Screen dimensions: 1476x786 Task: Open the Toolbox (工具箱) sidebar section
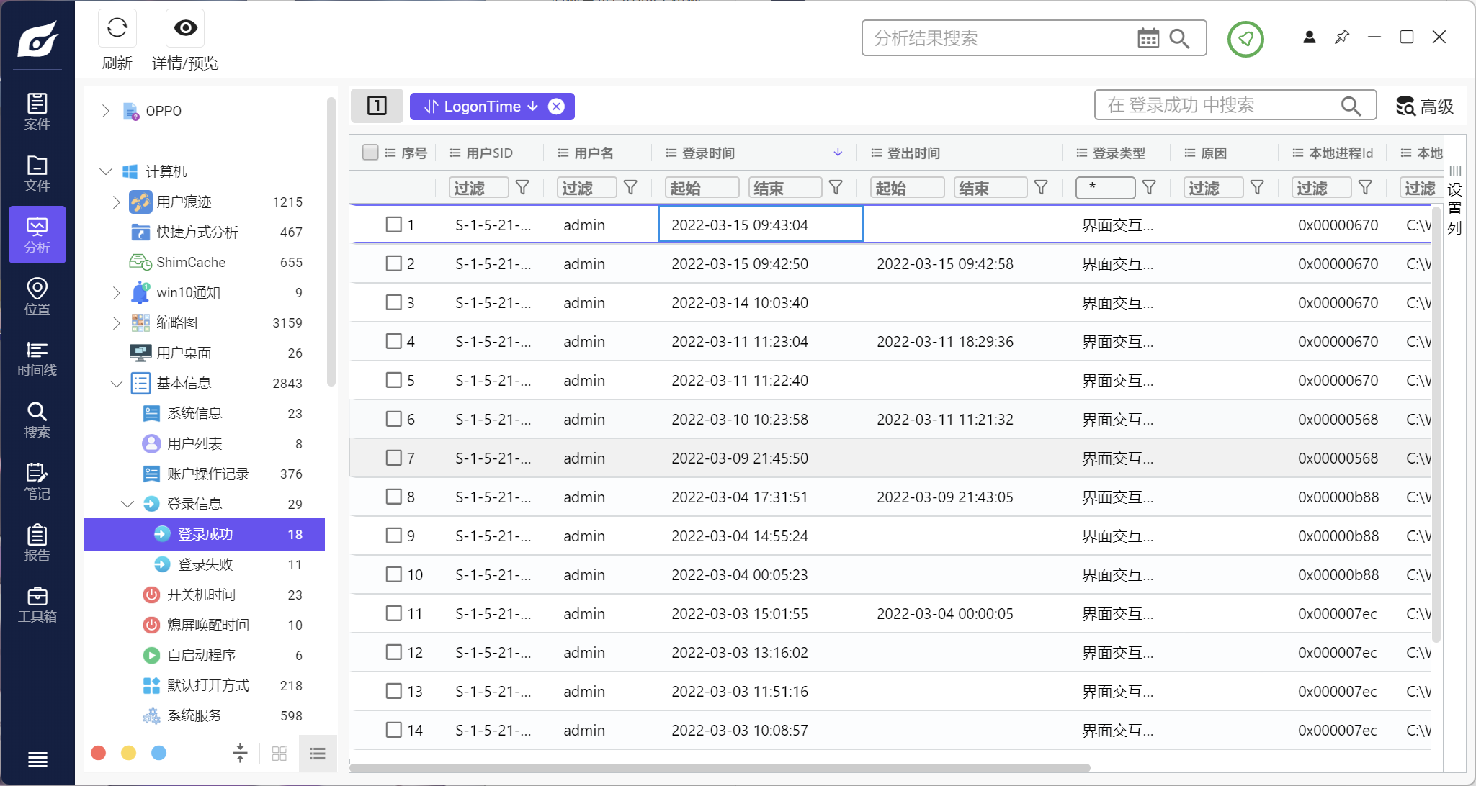(37, 605)
